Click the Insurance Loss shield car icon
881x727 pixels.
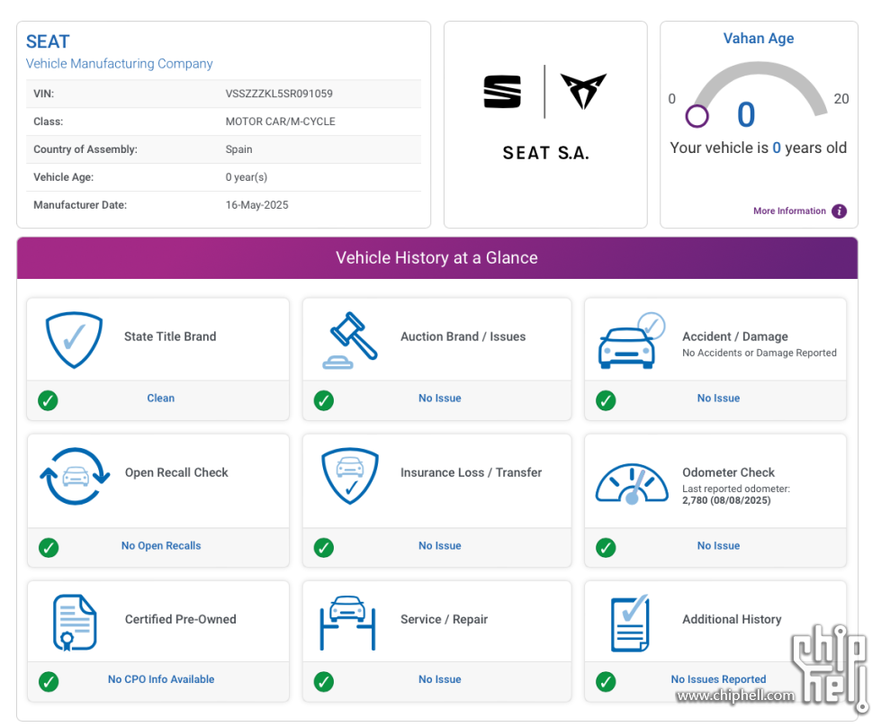(x=349, y=476)
